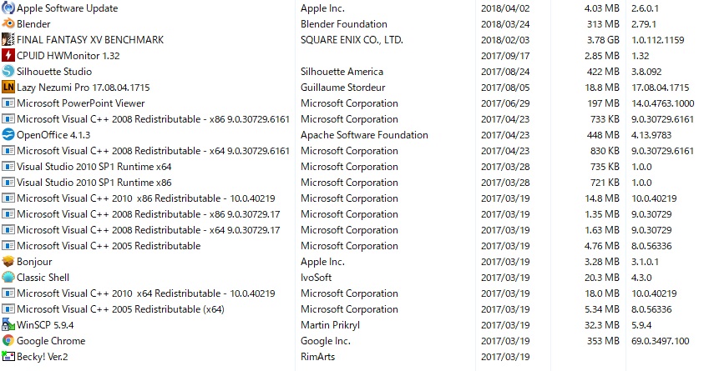Click the Classic Shell icon

click(8, 278)
